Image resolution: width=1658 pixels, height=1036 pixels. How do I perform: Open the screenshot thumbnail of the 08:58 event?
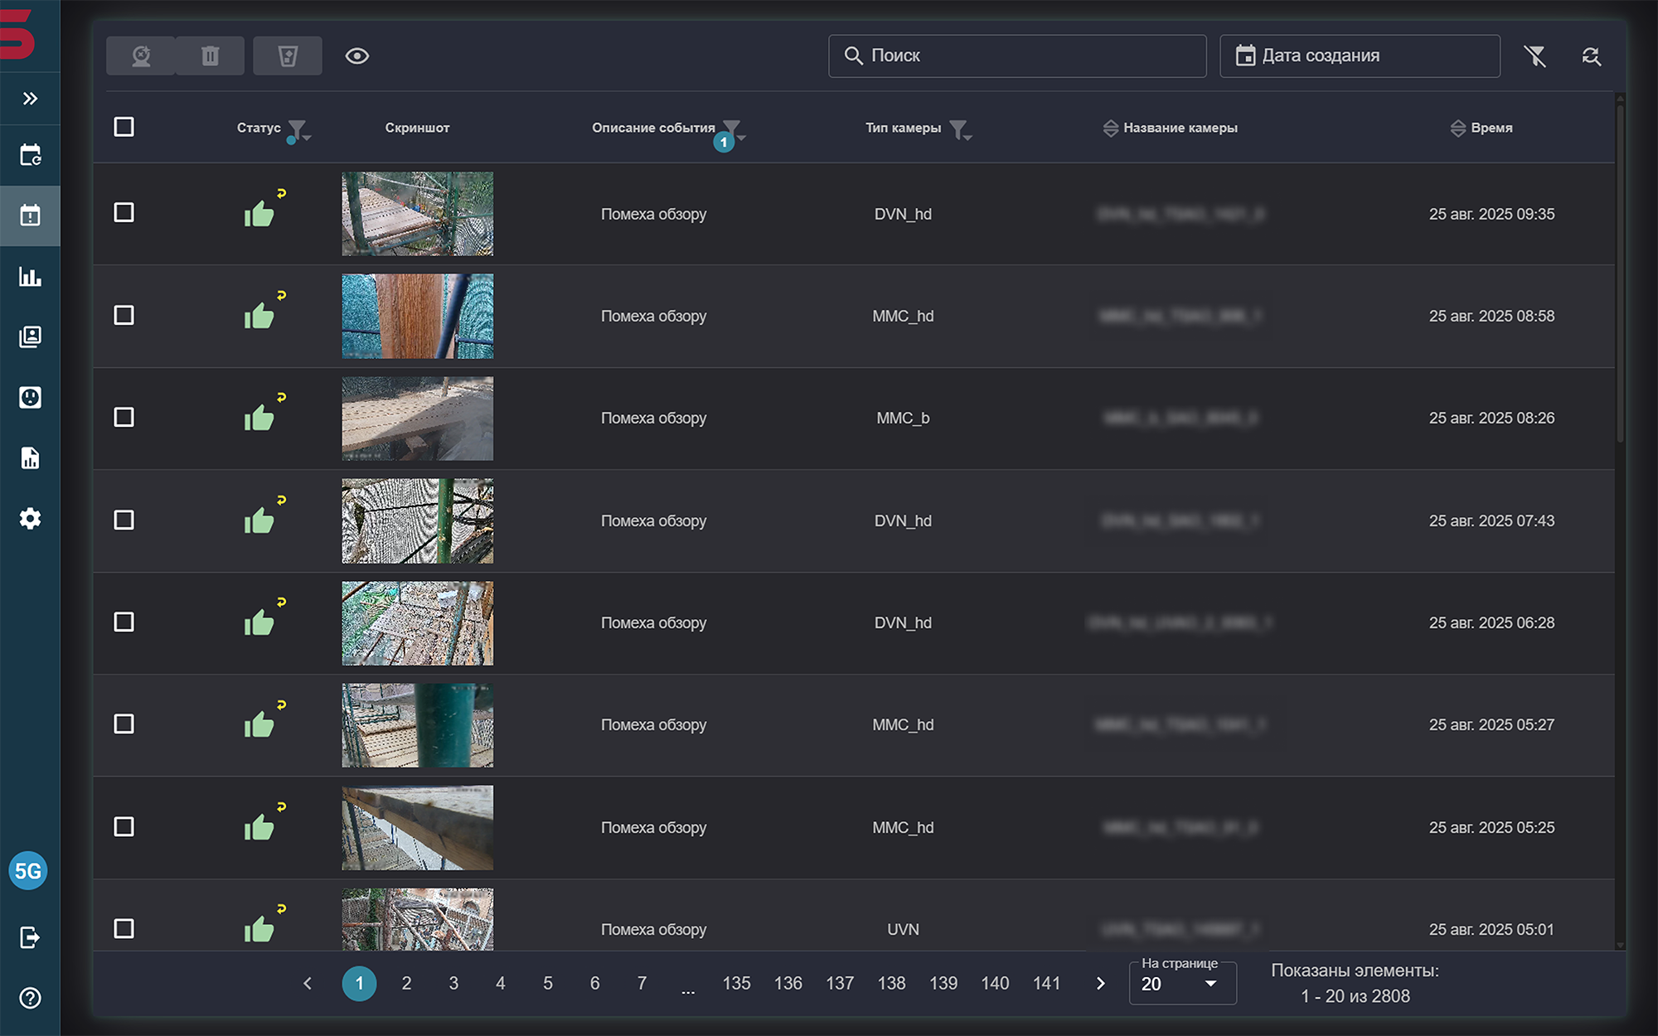[x=418, y=317]
